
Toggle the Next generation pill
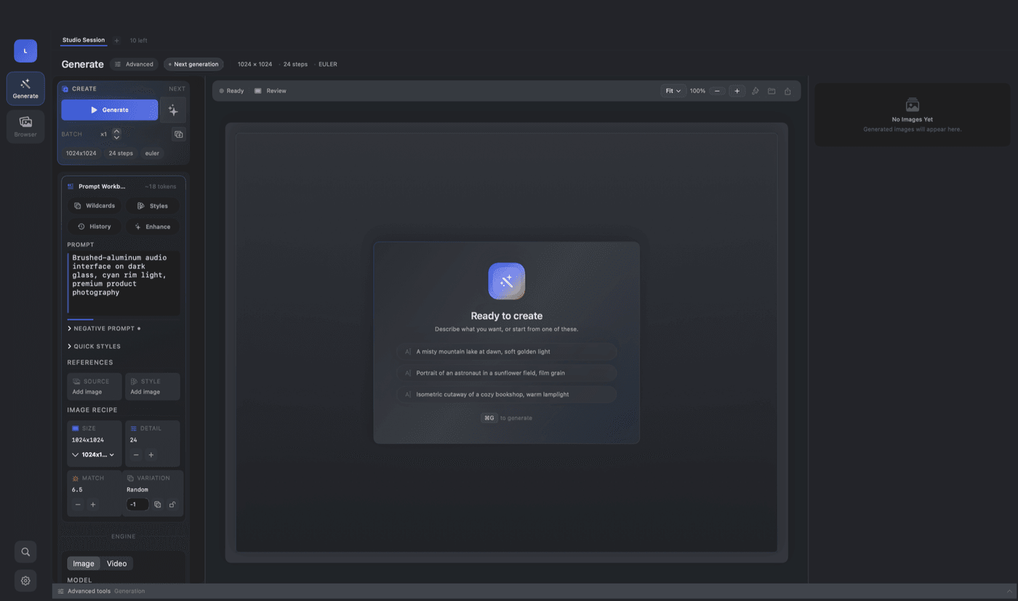[193, 64]
